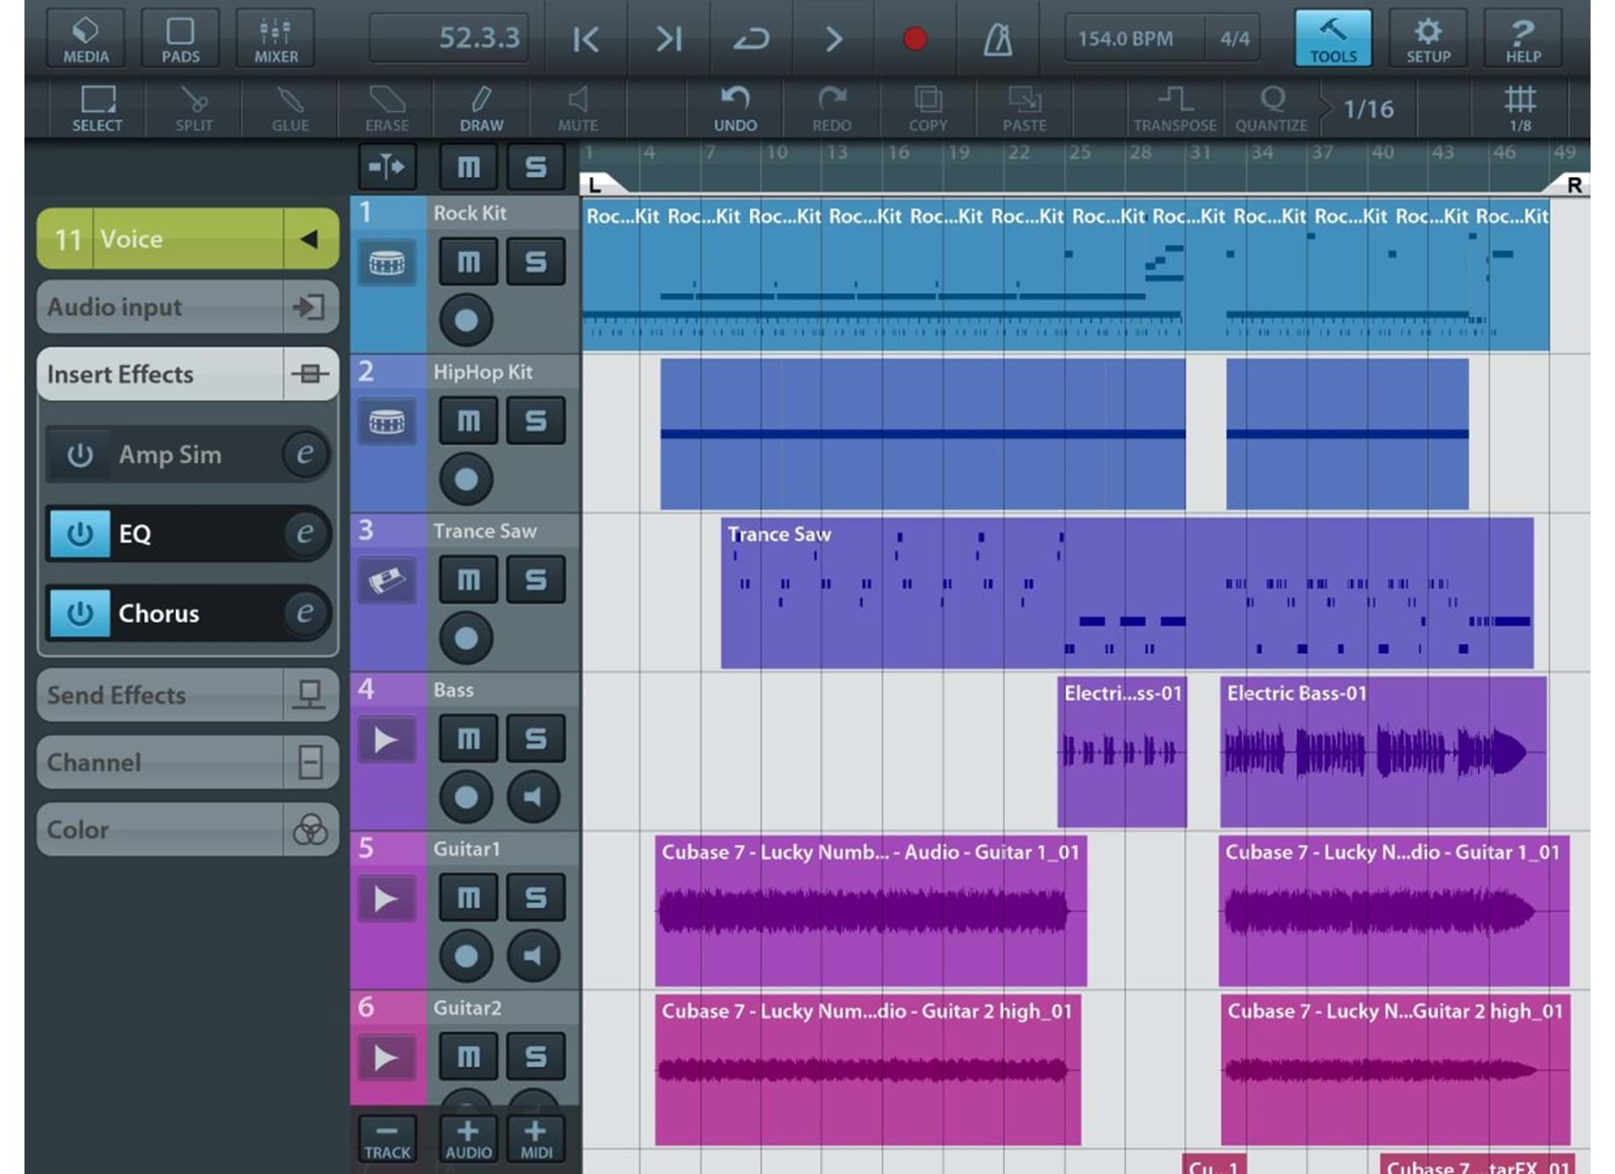
Task: Choose the Glue tool
Action: tap(290, 108)
